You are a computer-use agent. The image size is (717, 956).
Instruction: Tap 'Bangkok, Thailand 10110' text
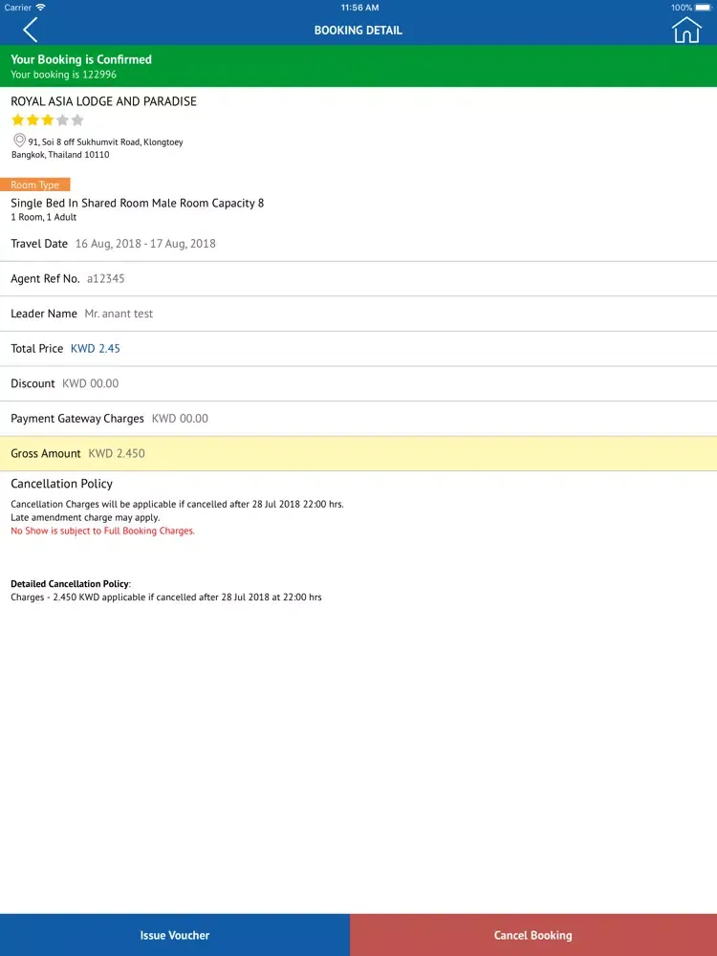click(60, 155)
